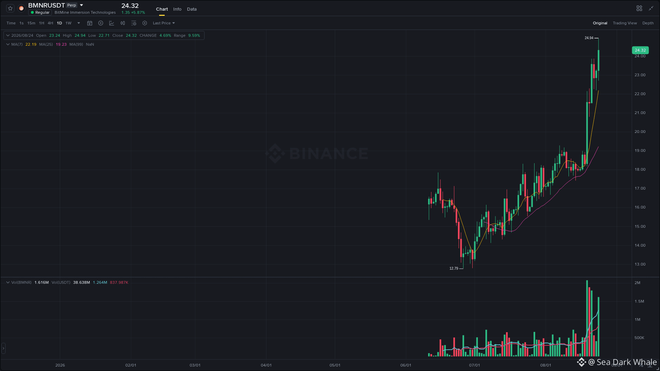Viewport: 660px width, 371px height.
Task: Click the 1.35 +5.87% price change
Action: 133,12
